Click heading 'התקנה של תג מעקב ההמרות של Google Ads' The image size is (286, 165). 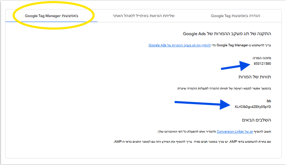[x=227, y=34]
